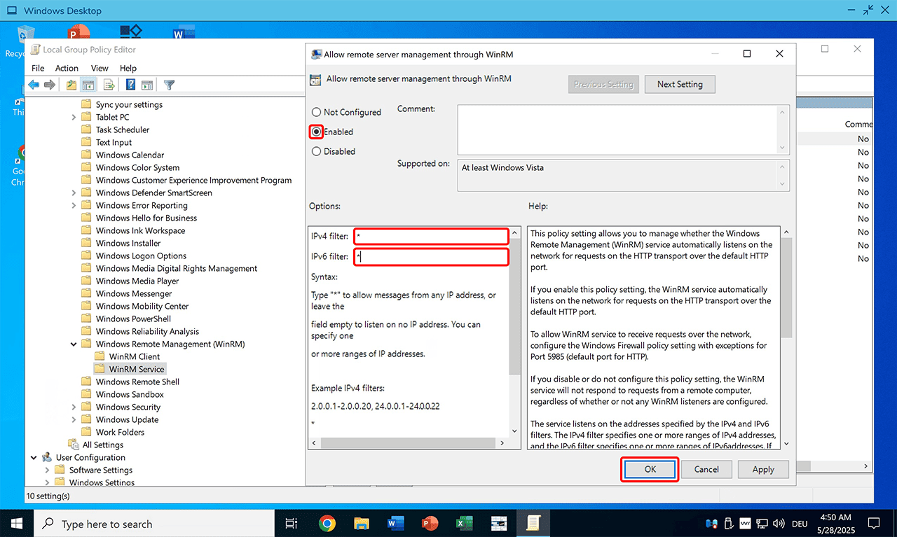
Task: Click the Next Setting button
Action: pos(679,84)
